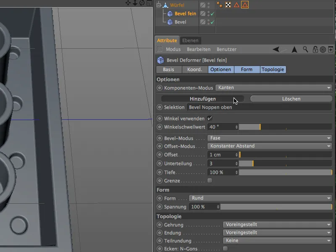Click the Unterteilung stepper arrows
This screenshot has width=336, height=252.
point(236,163)
